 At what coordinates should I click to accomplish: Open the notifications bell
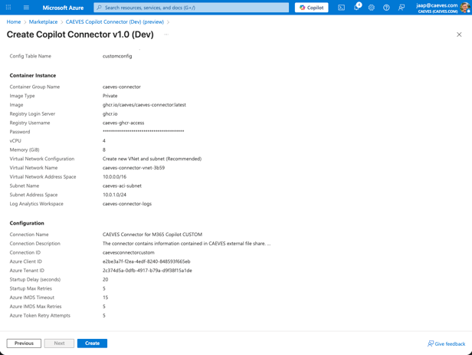[x=356, y=8]
